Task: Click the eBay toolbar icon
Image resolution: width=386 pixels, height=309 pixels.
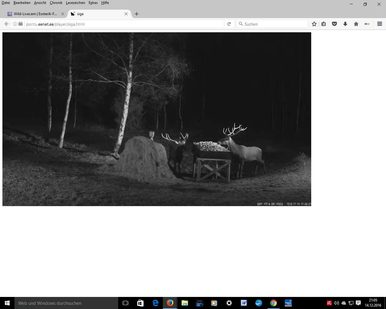Action: [367, 24]
